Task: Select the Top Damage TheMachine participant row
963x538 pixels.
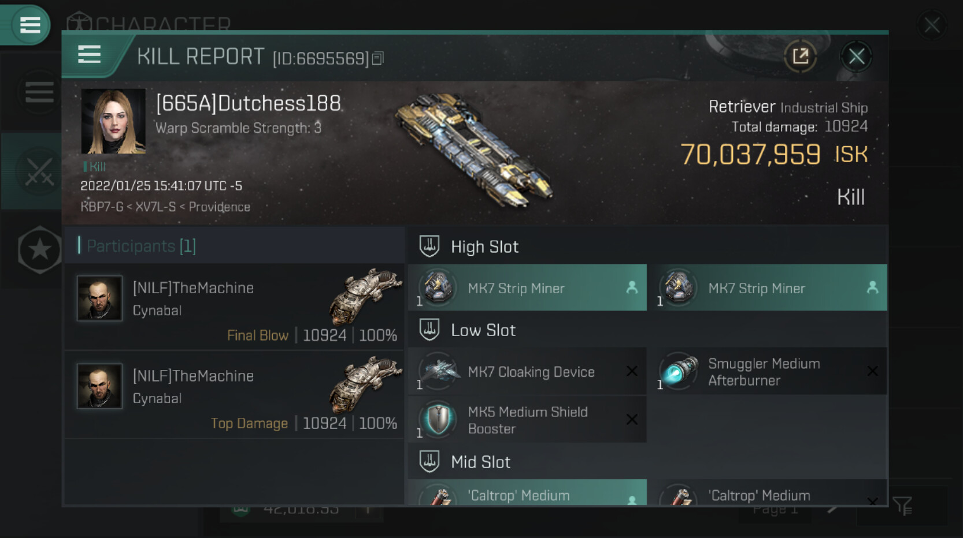Action: click(x=234, y=395)
